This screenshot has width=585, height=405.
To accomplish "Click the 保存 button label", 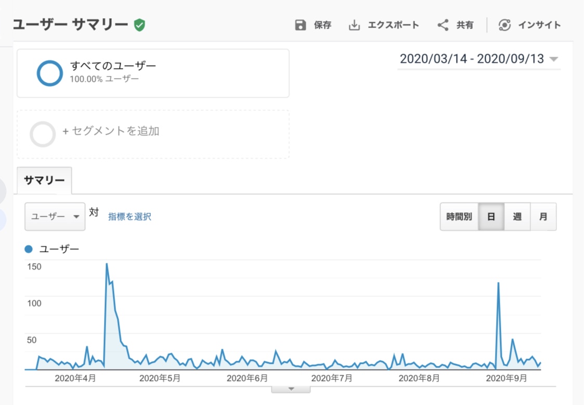I will [322, 25].
